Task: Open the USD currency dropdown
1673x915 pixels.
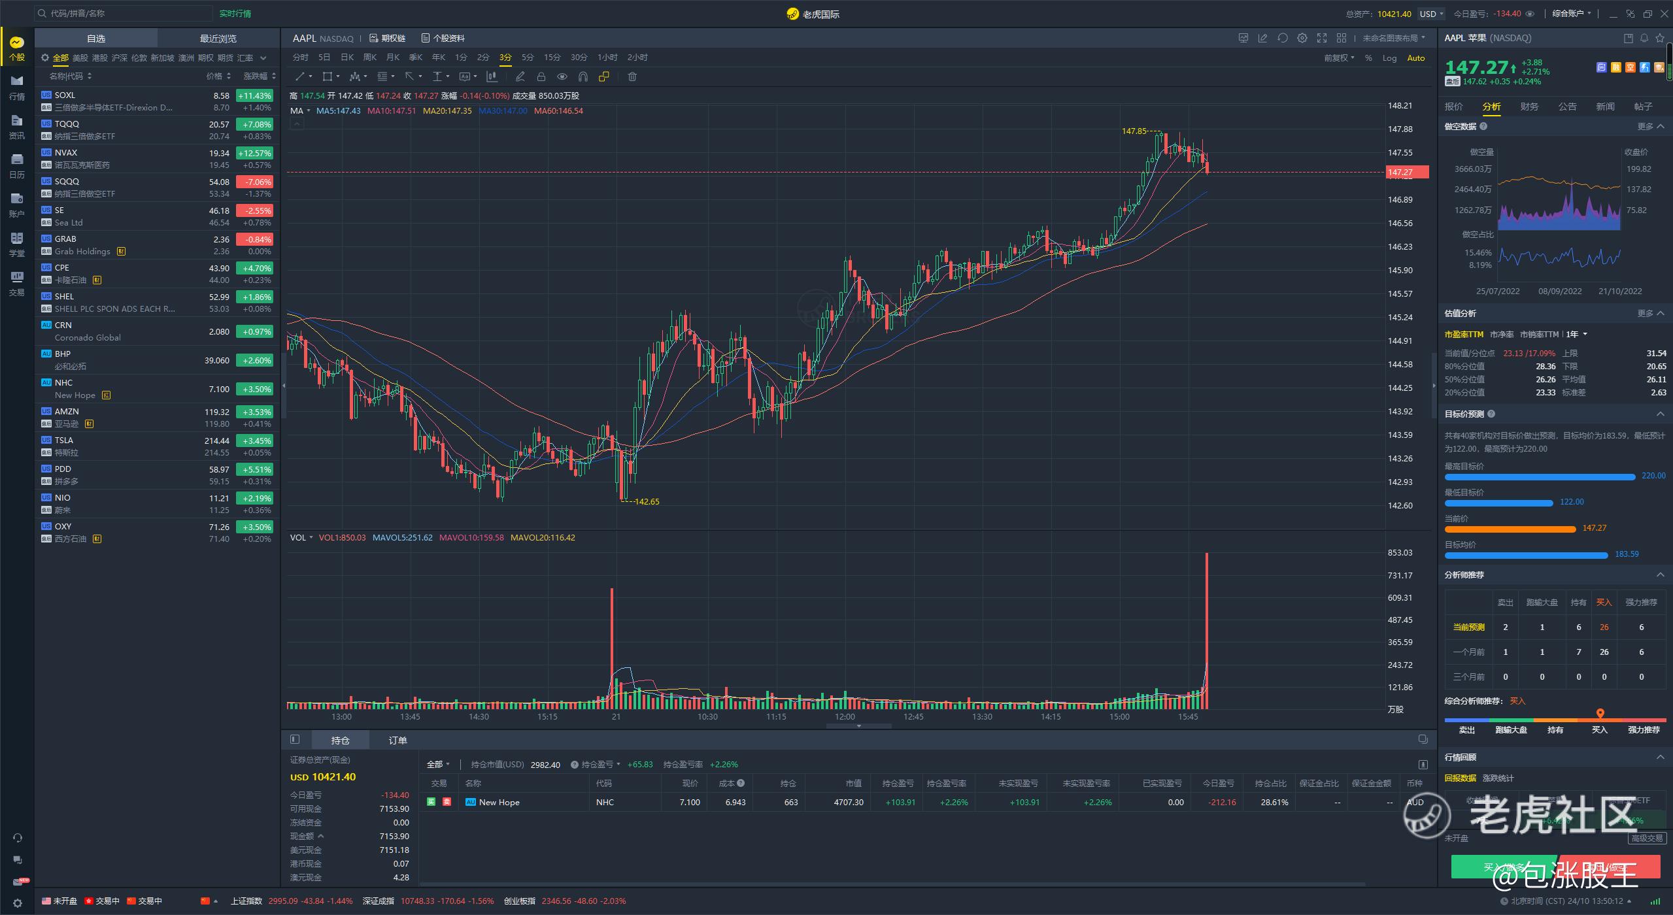Action: click(x=1430, y=14)
